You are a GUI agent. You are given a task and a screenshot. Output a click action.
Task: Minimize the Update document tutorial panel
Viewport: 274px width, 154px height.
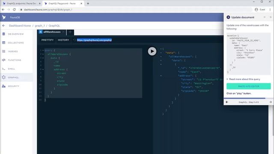265,17
